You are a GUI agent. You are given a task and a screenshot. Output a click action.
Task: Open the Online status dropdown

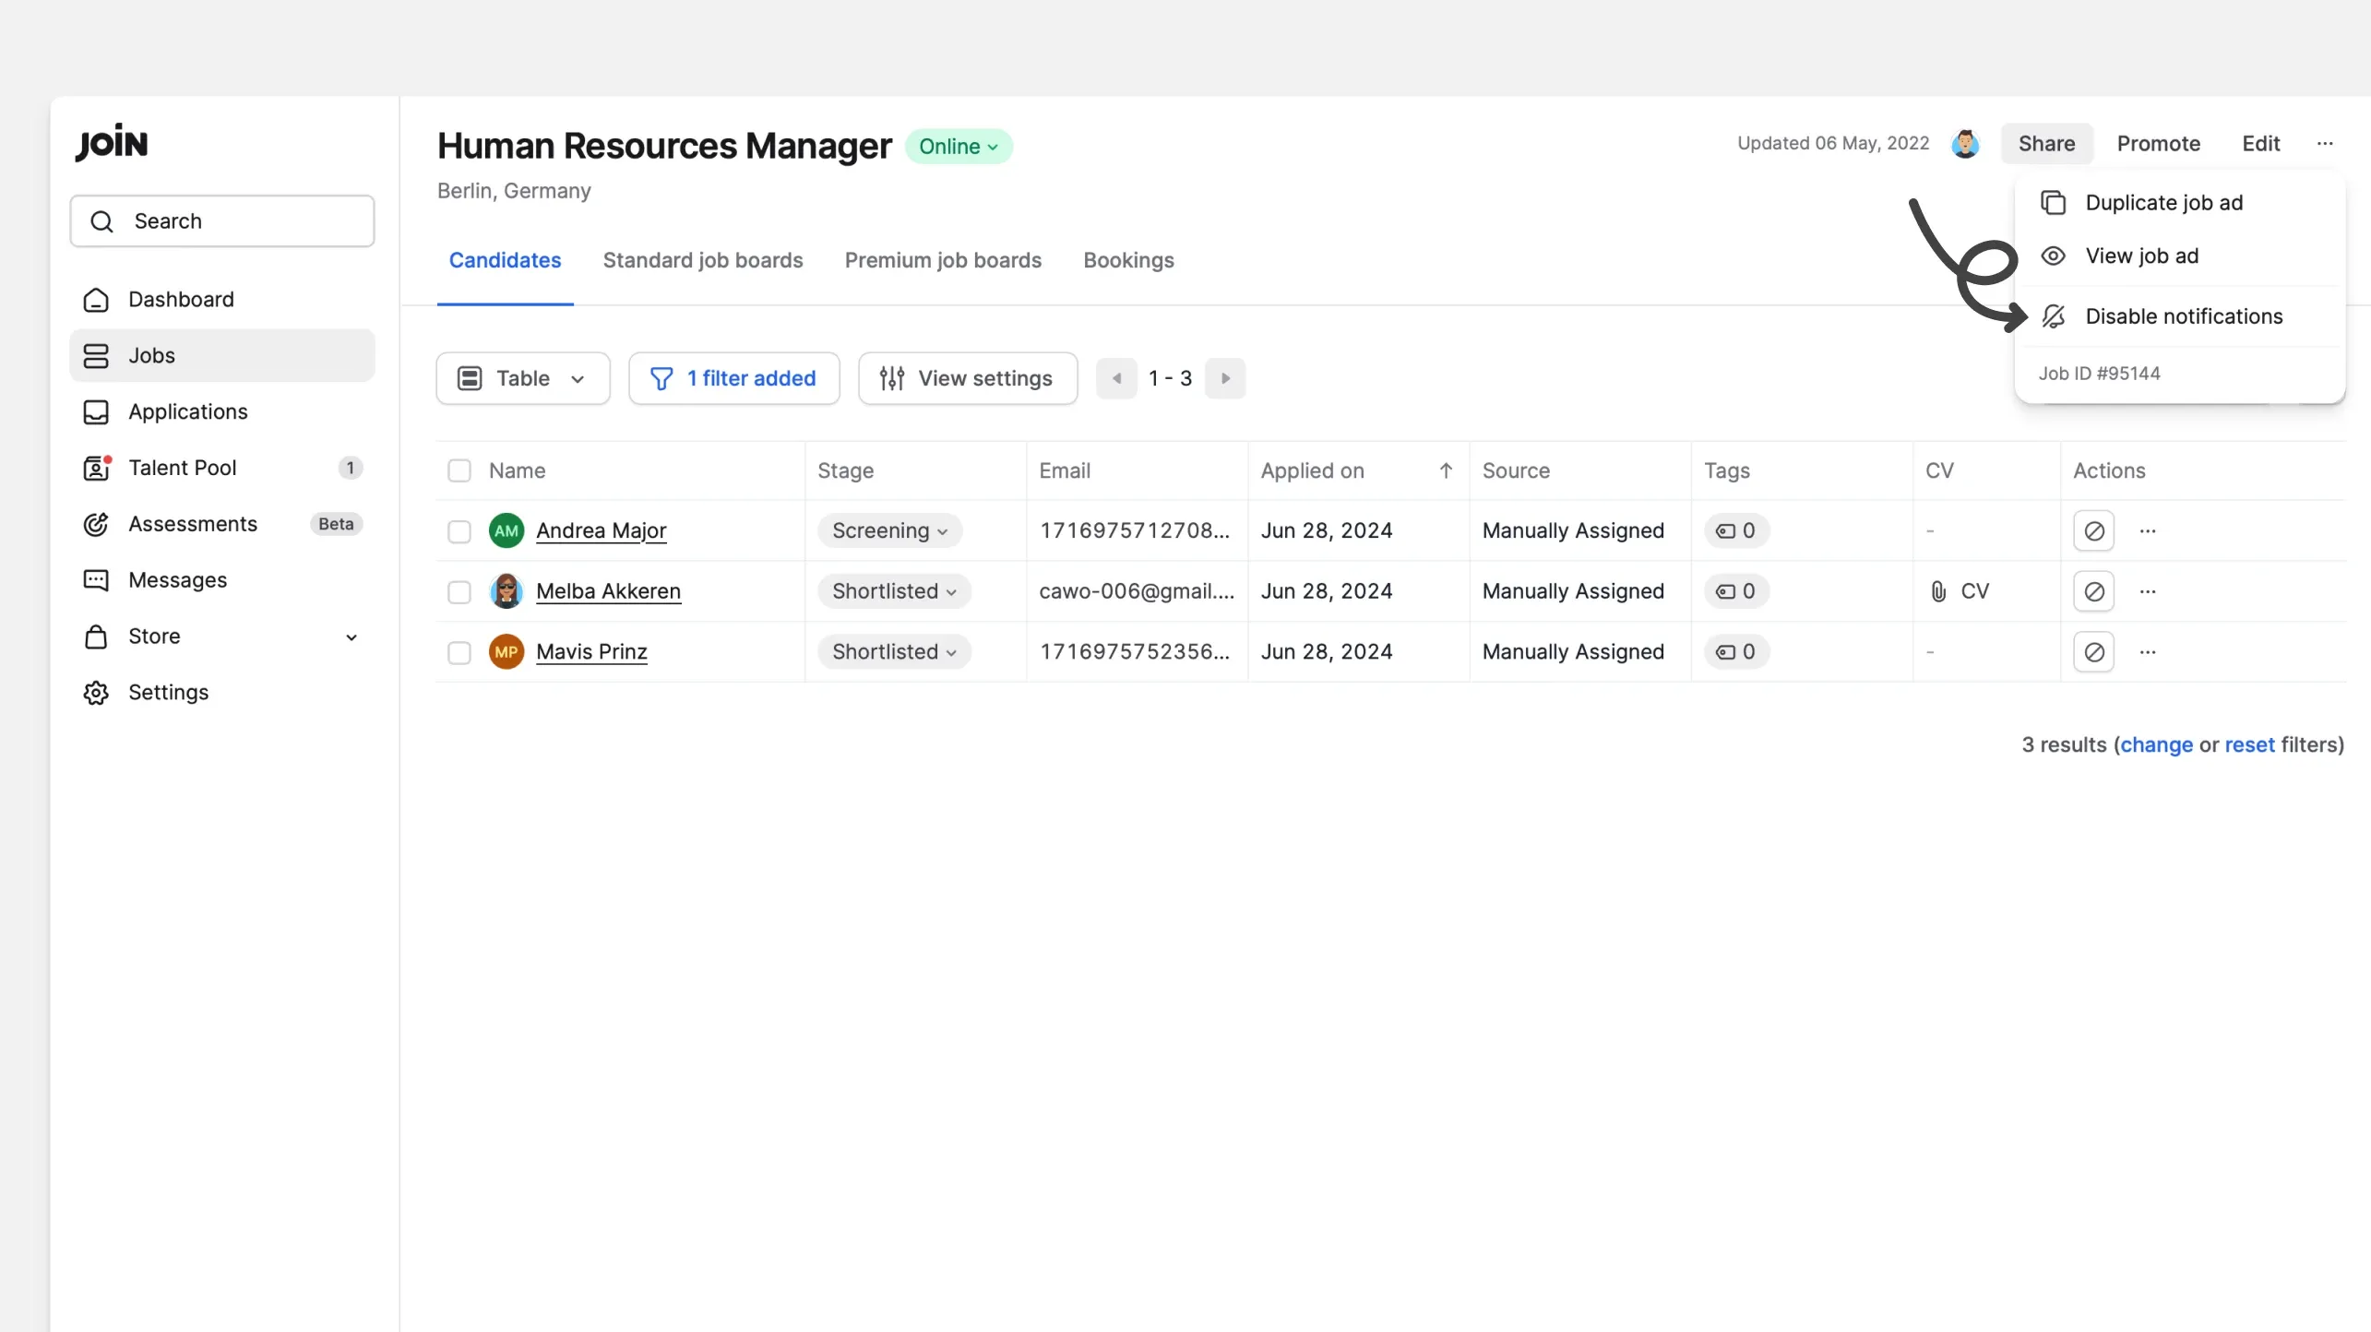959,147
